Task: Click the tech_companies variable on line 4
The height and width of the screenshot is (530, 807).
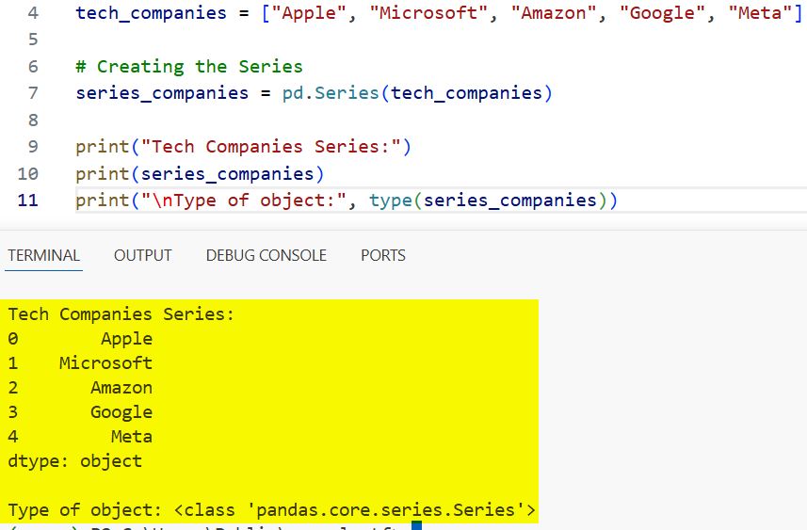Action: pos(151,12)
